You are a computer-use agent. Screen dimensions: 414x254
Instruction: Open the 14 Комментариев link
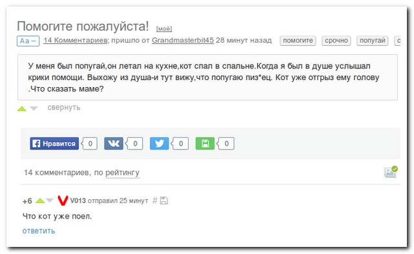(76, 41)
